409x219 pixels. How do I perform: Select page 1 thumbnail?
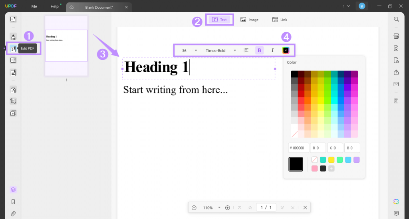[66, 46]
